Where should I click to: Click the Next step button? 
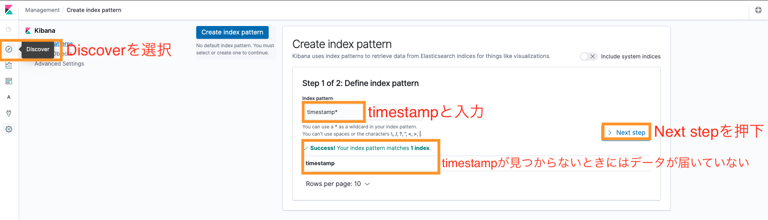click(626, 132)
